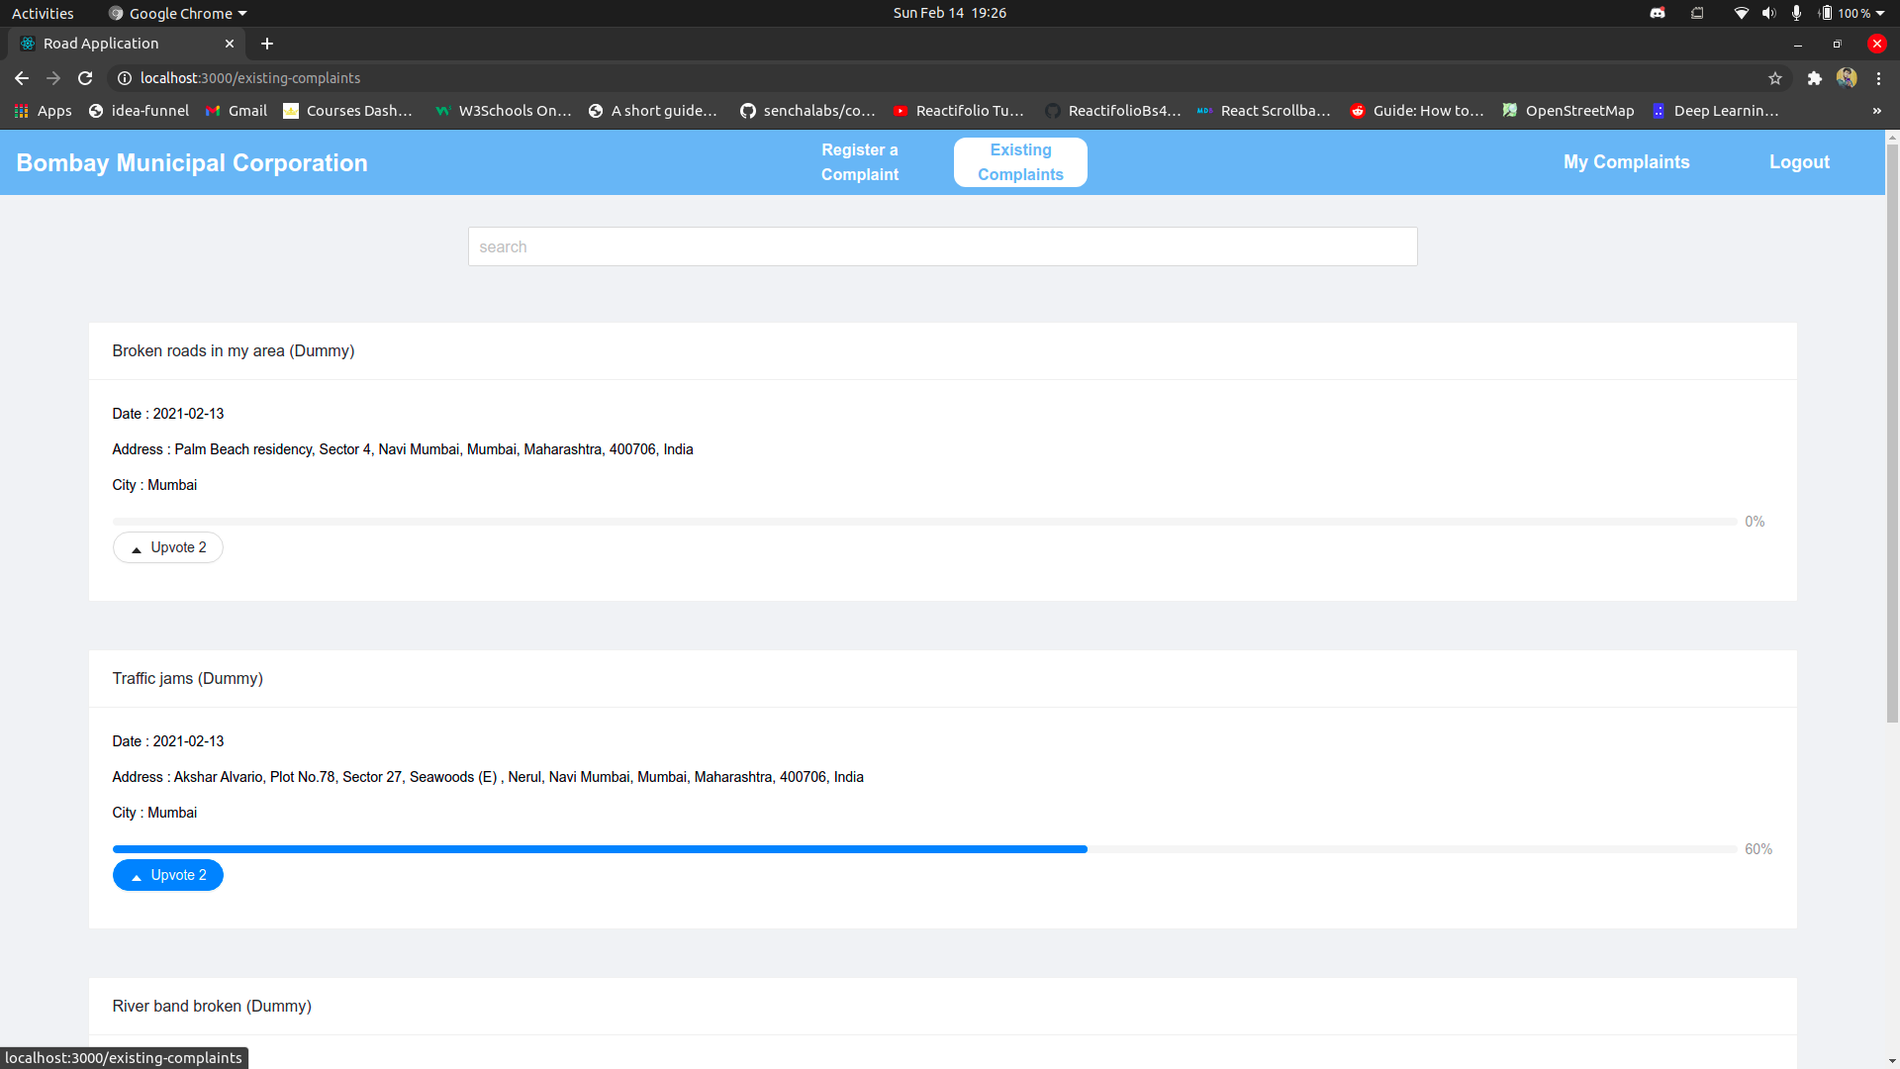Open My Complaints link

pyautogui.click(x=1626, y=162)
